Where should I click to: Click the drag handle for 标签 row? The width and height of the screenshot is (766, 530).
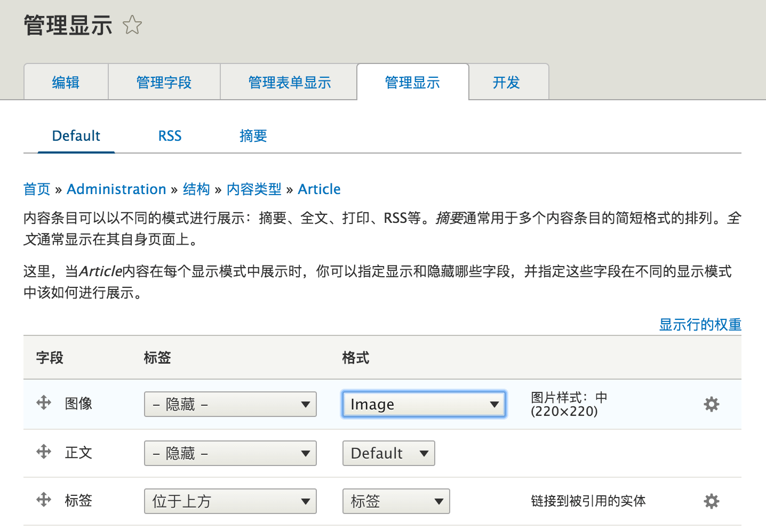44,500
